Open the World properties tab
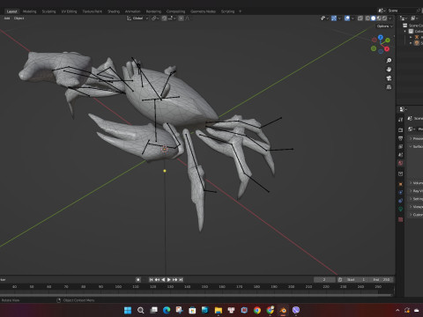Image resolution: width=423 pixels, height=317 pixels. 401,163
